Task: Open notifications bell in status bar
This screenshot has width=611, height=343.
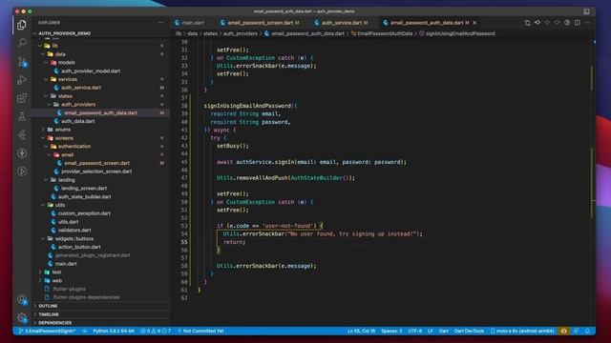Action: pyautogui.click(x=588, y=331)
